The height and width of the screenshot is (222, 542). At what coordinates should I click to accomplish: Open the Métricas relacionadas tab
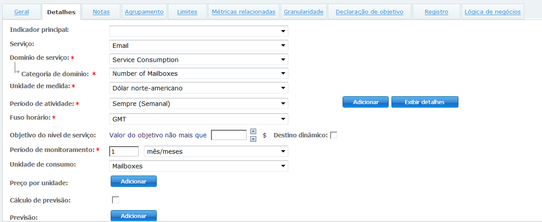click(243, 12)
